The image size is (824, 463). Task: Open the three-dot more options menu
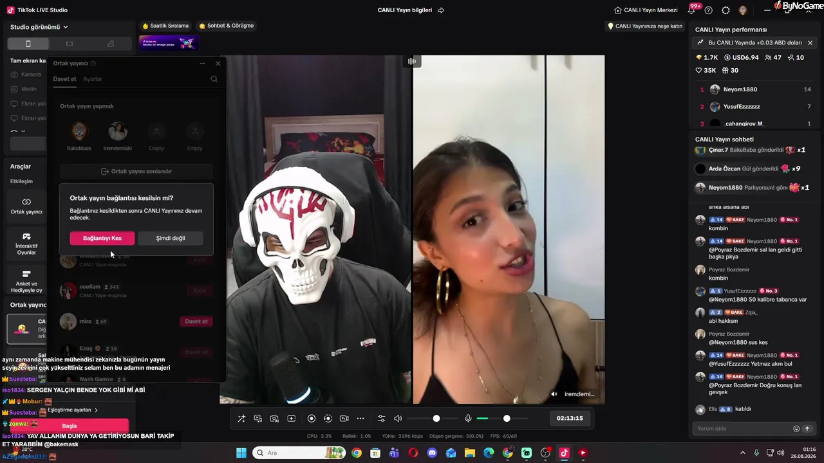[360, 419]
